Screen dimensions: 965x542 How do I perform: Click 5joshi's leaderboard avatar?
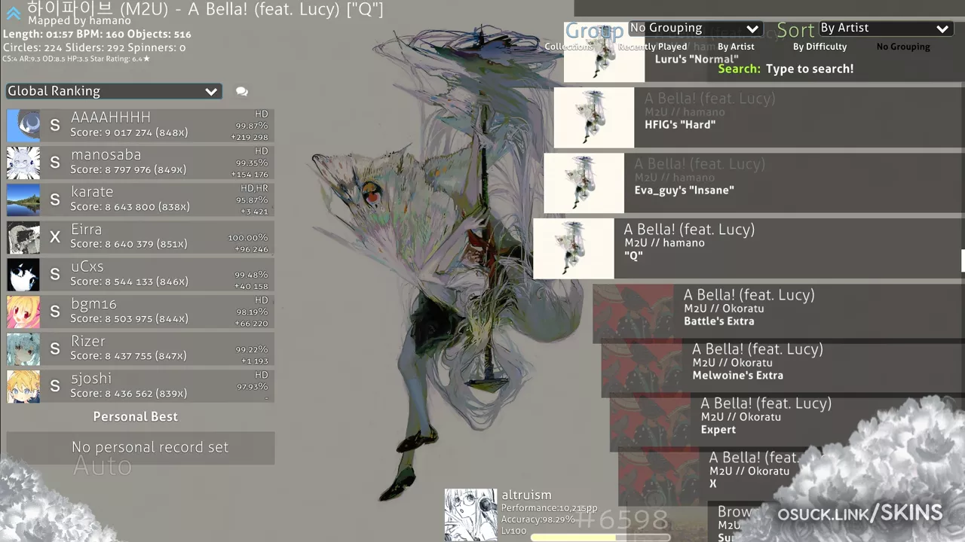pos(23,386)
